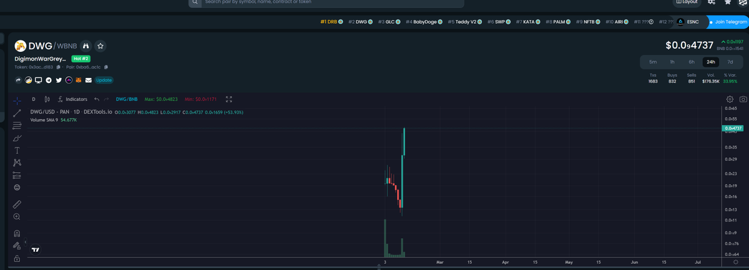
Task: Open the DWG Telegram link icon
Action: [49, 80]
